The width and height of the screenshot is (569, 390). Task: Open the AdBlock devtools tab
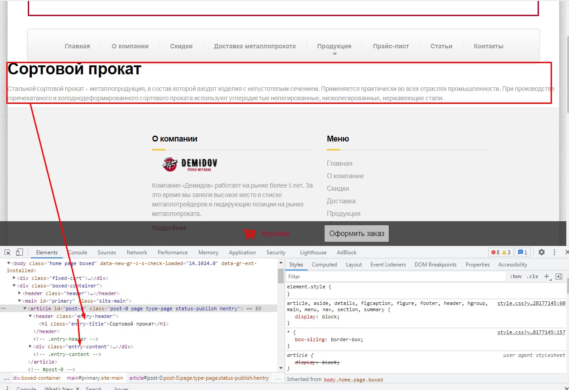click(x=347, y=253)
